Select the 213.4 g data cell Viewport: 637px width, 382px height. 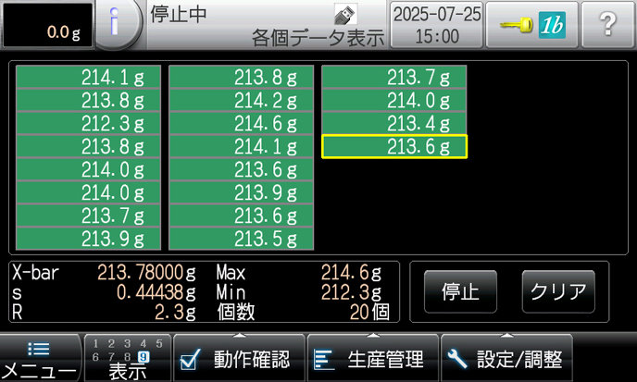394,123
